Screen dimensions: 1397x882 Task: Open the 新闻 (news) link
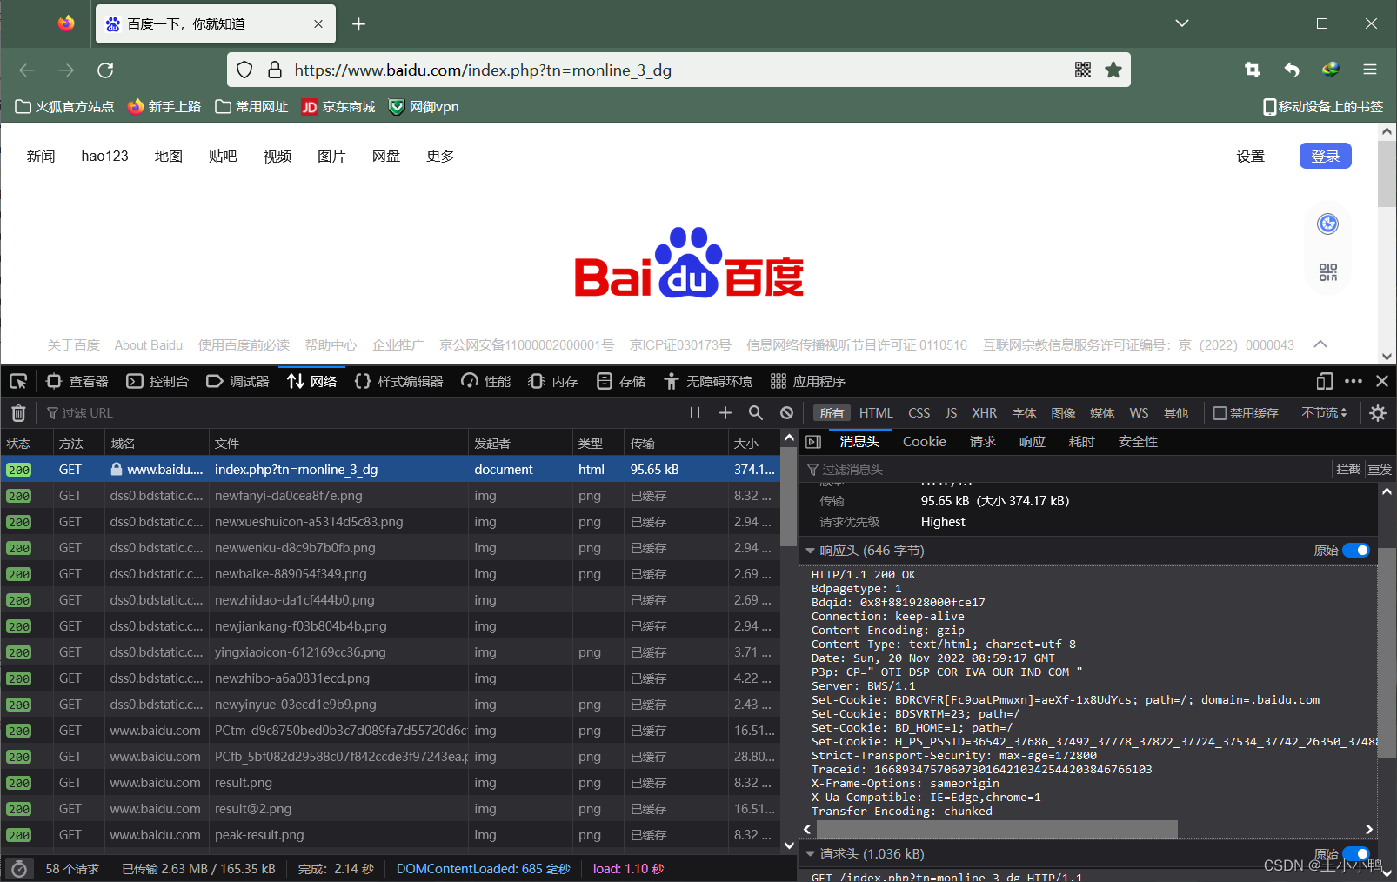[x=41, y=156]
